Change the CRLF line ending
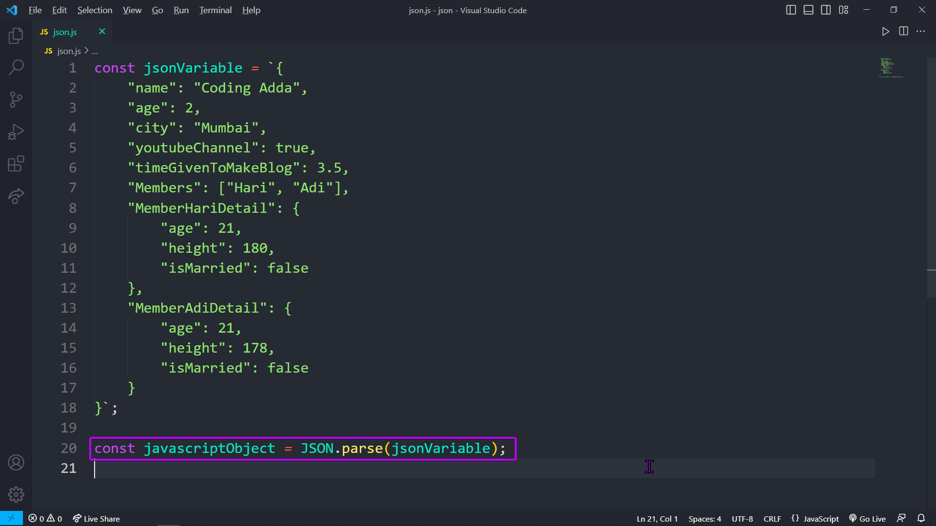Viewport: 936px width, 526px height. click(772, 519)
